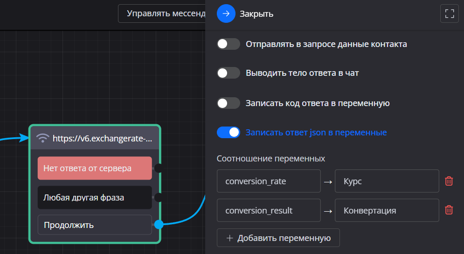Image resolution: width=464 pixels, height=254 pixels.
Task: Delete the conversion_rate variable mapping
Action: point(449,181)
